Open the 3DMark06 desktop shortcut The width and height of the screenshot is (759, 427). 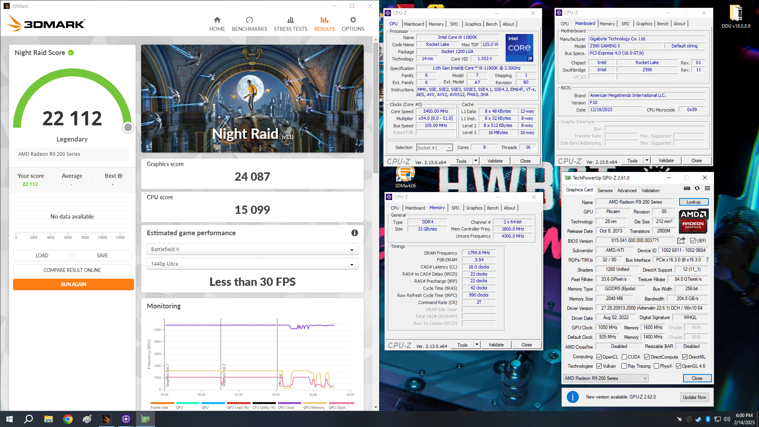tap(405, 177)
